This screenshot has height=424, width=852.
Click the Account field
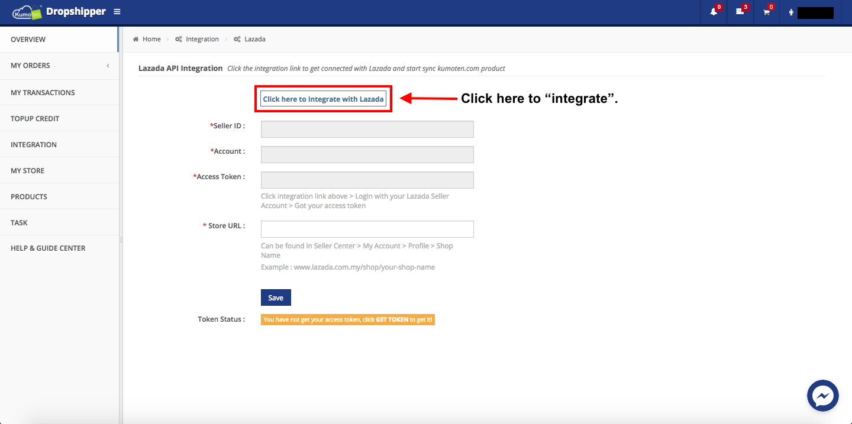pos(367,154)
